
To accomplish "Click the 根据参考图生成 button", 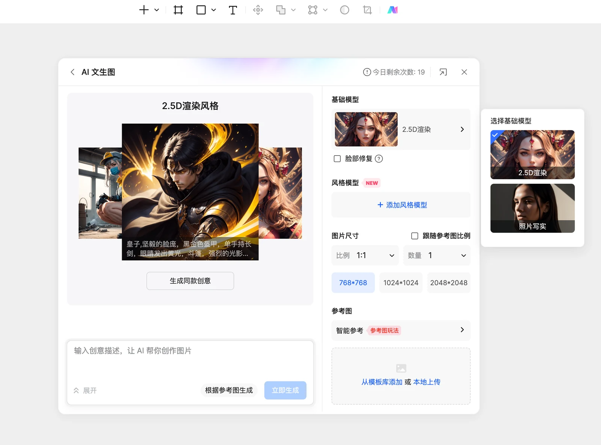I will tap(229, 390).
